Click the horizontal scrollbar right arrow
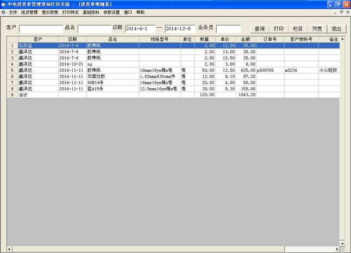This screenshot has height=253, width=351. [337, 249]
